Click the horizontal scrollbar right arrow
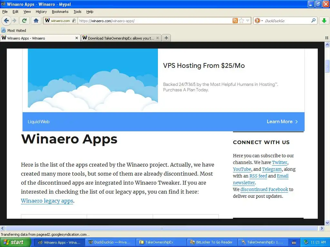The image size is (330, 247). click(x=322, y=228)
